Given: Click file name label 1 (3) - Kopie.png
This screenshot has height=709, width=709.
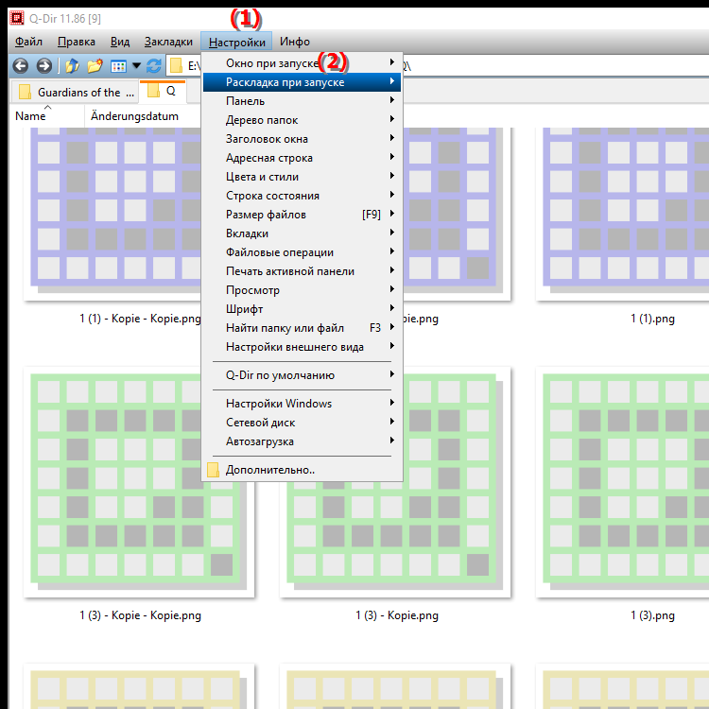Looking at the screenshot, I should 396,615.
